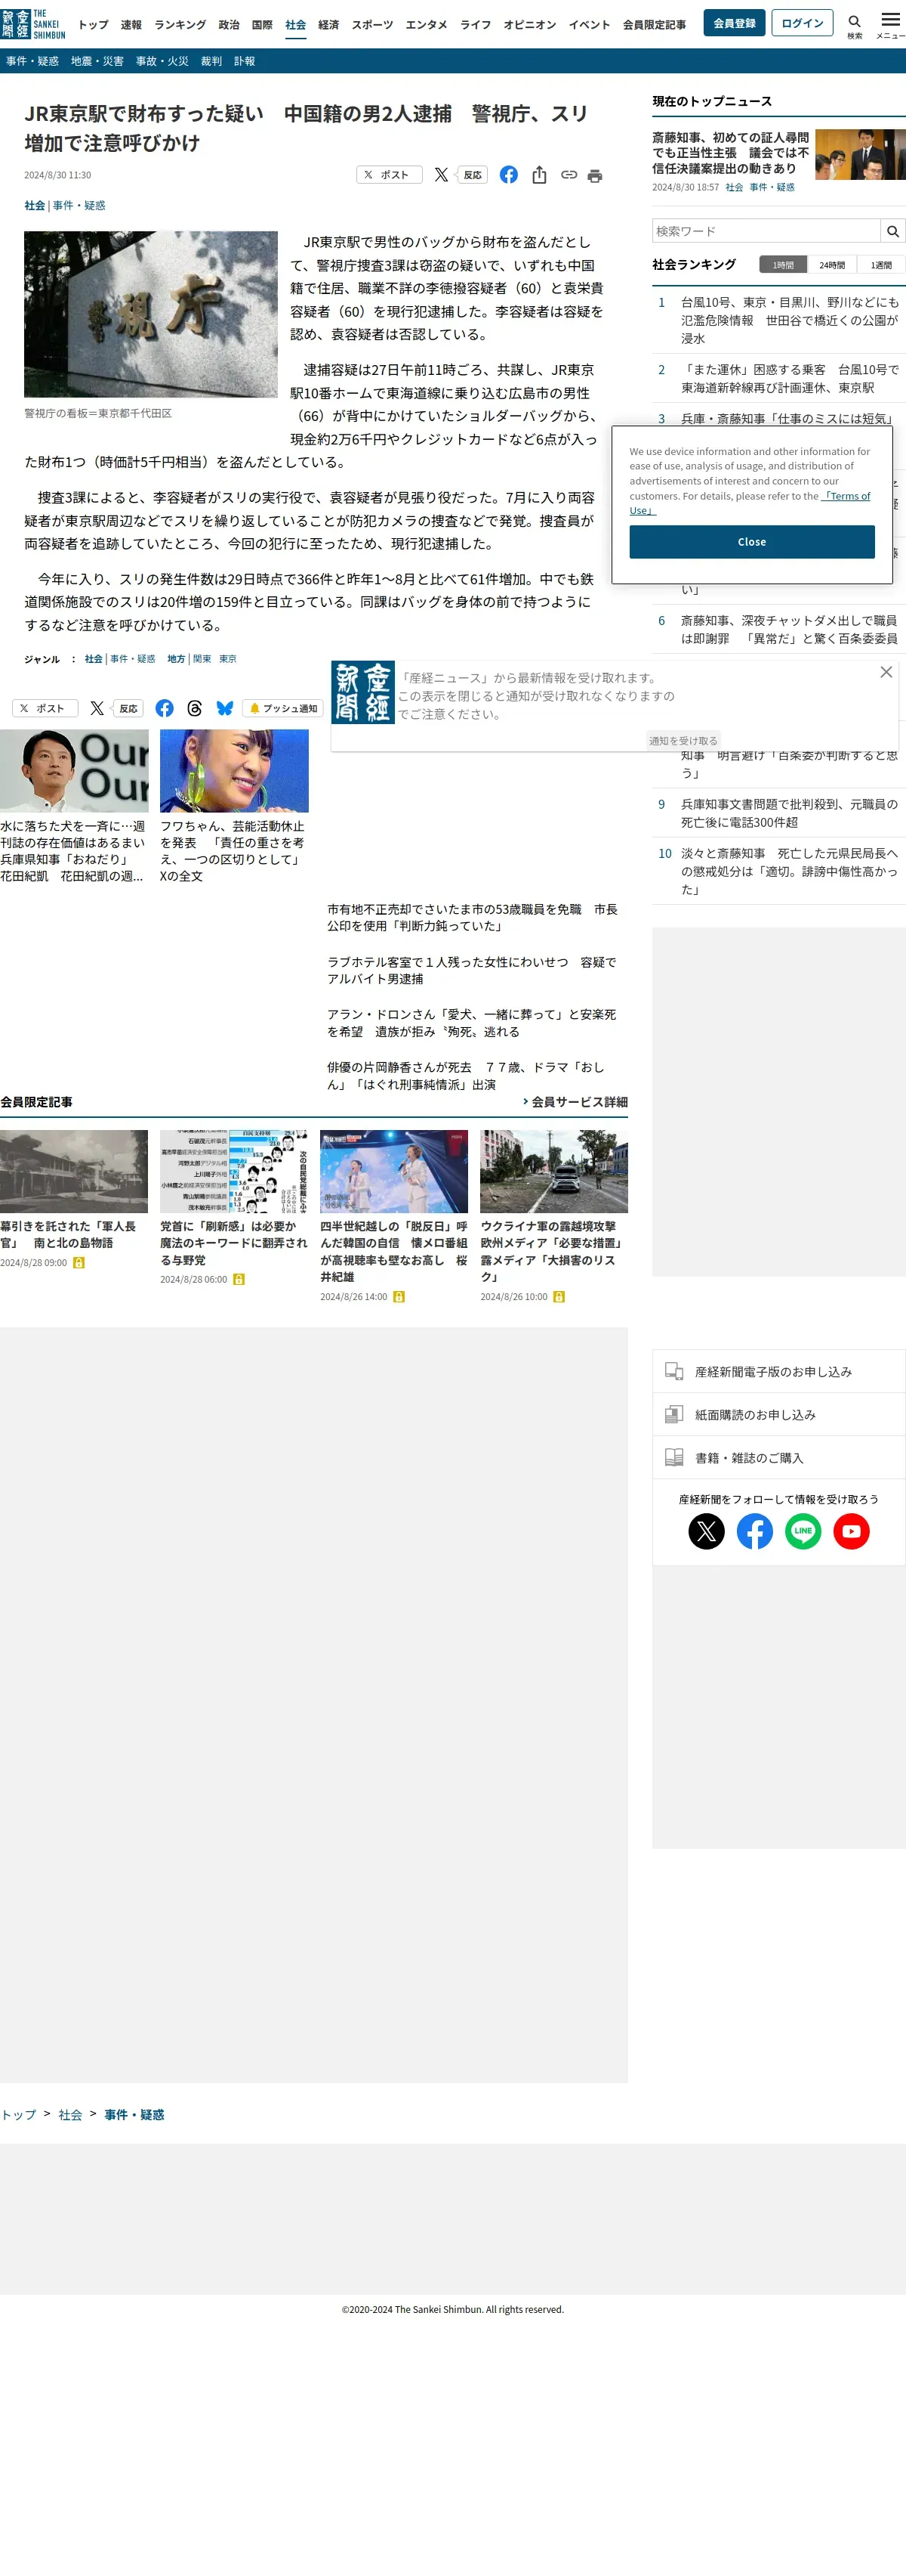The width and height of the screenshot is (906, 2576).
Task: Open the アラン・ドロンさん news headline
Action: [x=471, y=1023]
